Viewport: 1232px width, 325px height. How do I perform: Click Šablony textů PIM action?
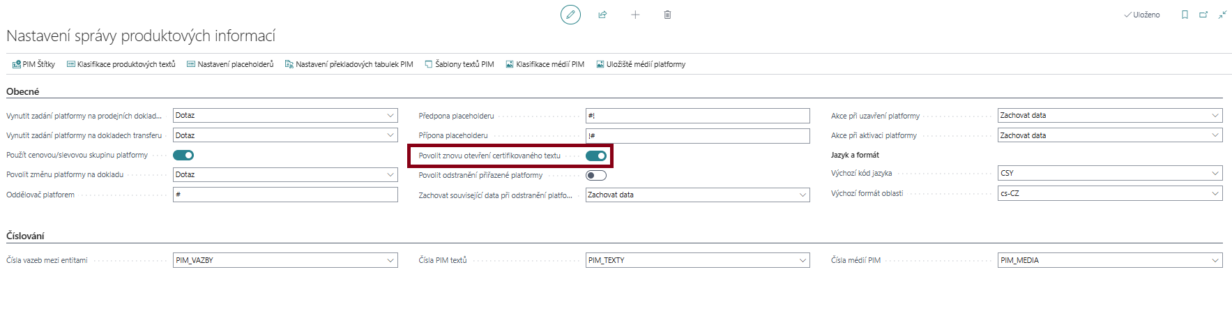pyautogui.click(x=459, y=64)
